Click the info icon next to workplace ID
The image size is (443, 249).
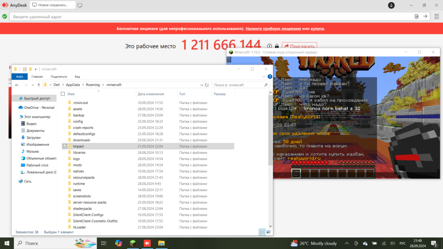269,46
